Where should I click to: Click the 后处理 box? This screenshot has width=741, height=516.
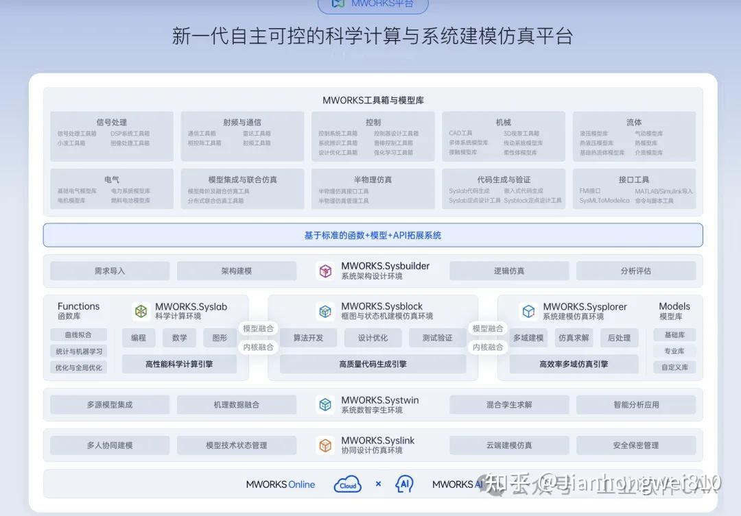(619, 338)
